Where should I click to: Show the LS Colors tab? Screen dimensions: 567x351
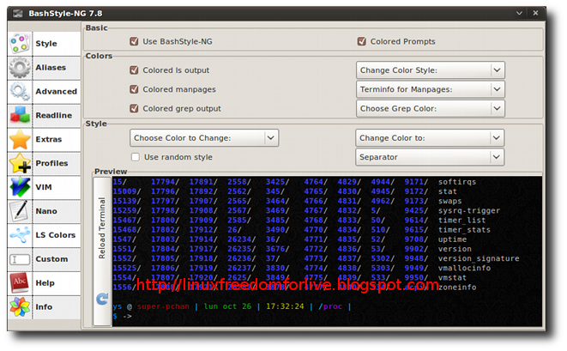click(44, 235)
